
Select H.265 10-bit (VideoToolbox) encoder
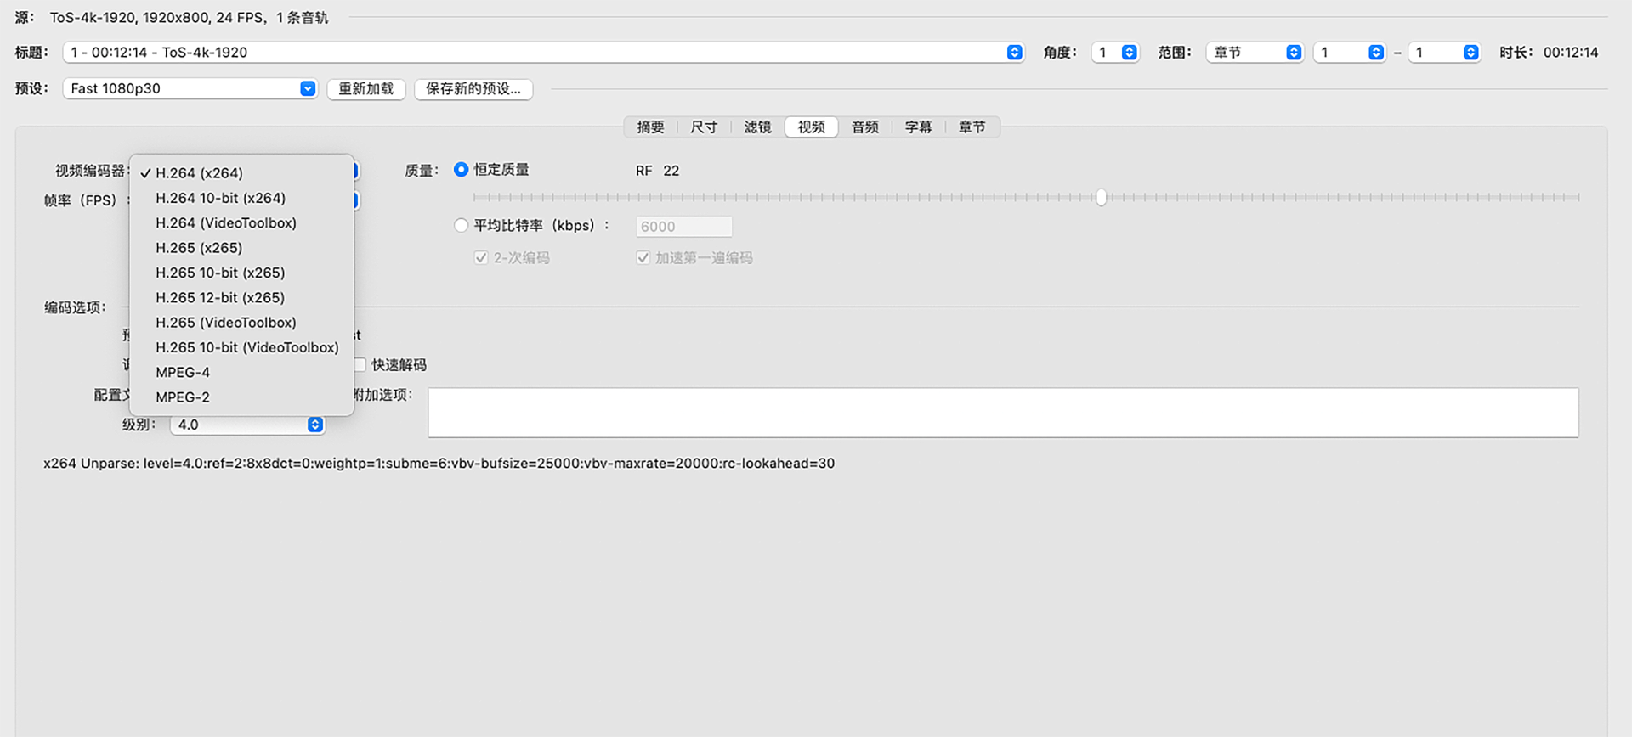pos(247,348)
